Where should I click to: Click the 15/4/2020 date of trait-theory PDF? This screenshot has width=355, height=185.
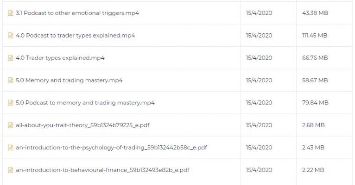[259, 125]
